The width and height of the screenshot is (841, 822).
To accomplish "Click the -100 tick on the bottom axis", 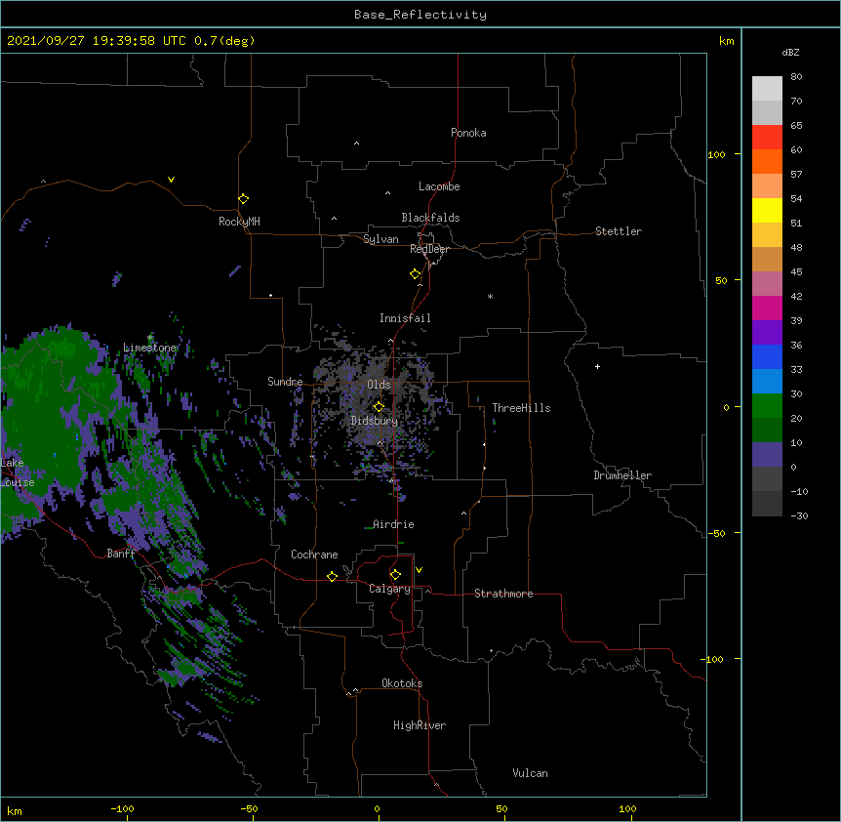I will coord(122,808).
